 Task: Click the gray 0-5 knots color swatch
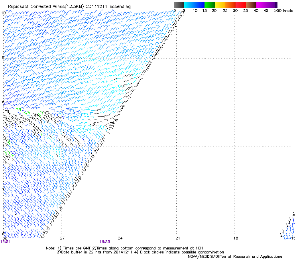pos(179,5)
